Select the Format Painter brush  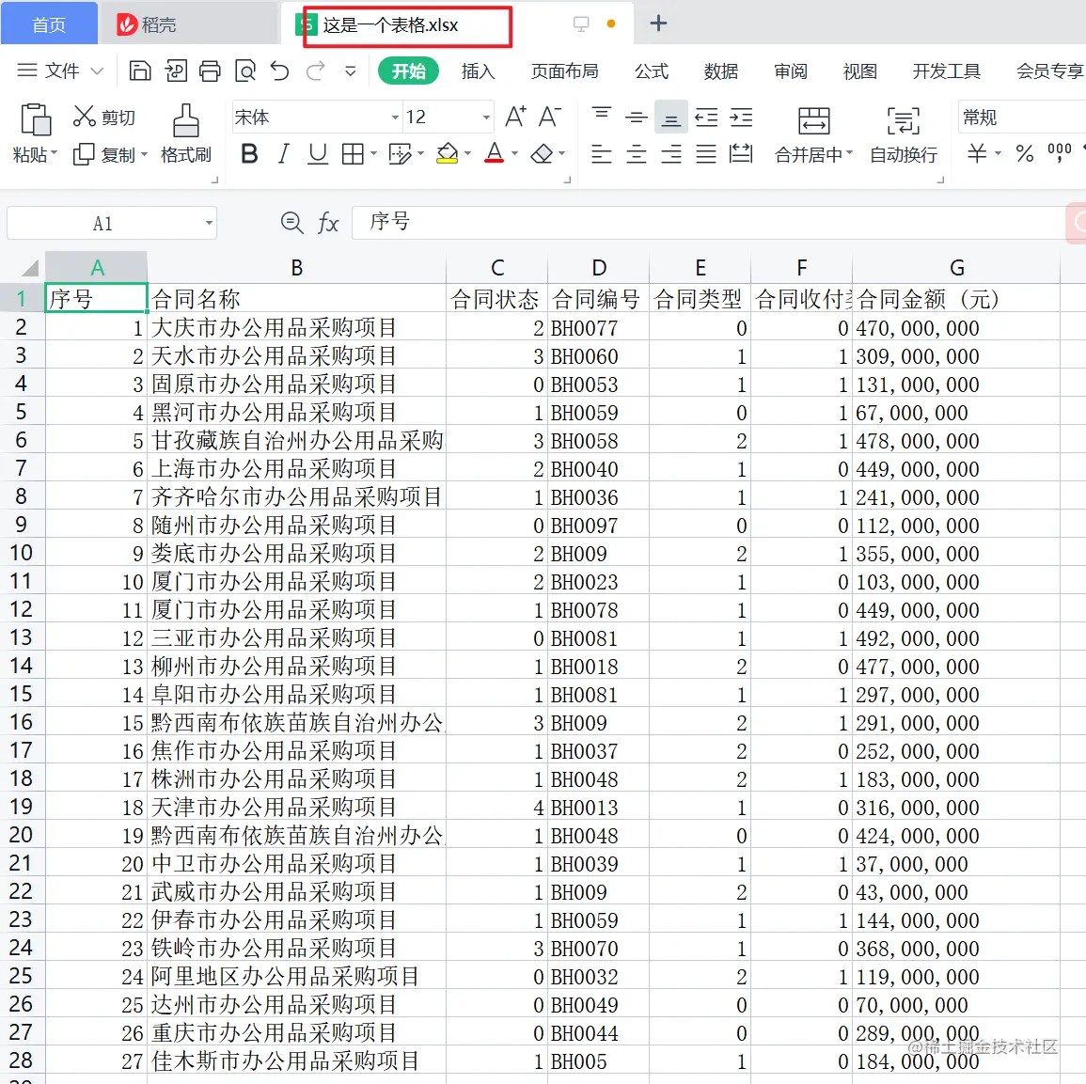(x=185, y=120)
